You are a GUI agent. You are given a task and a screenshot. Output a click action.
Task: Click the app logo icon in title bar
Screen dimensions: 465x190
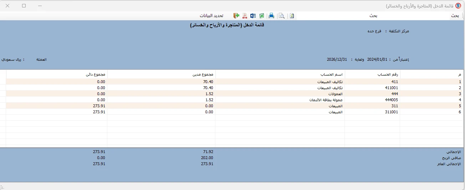tap(458, 6)
